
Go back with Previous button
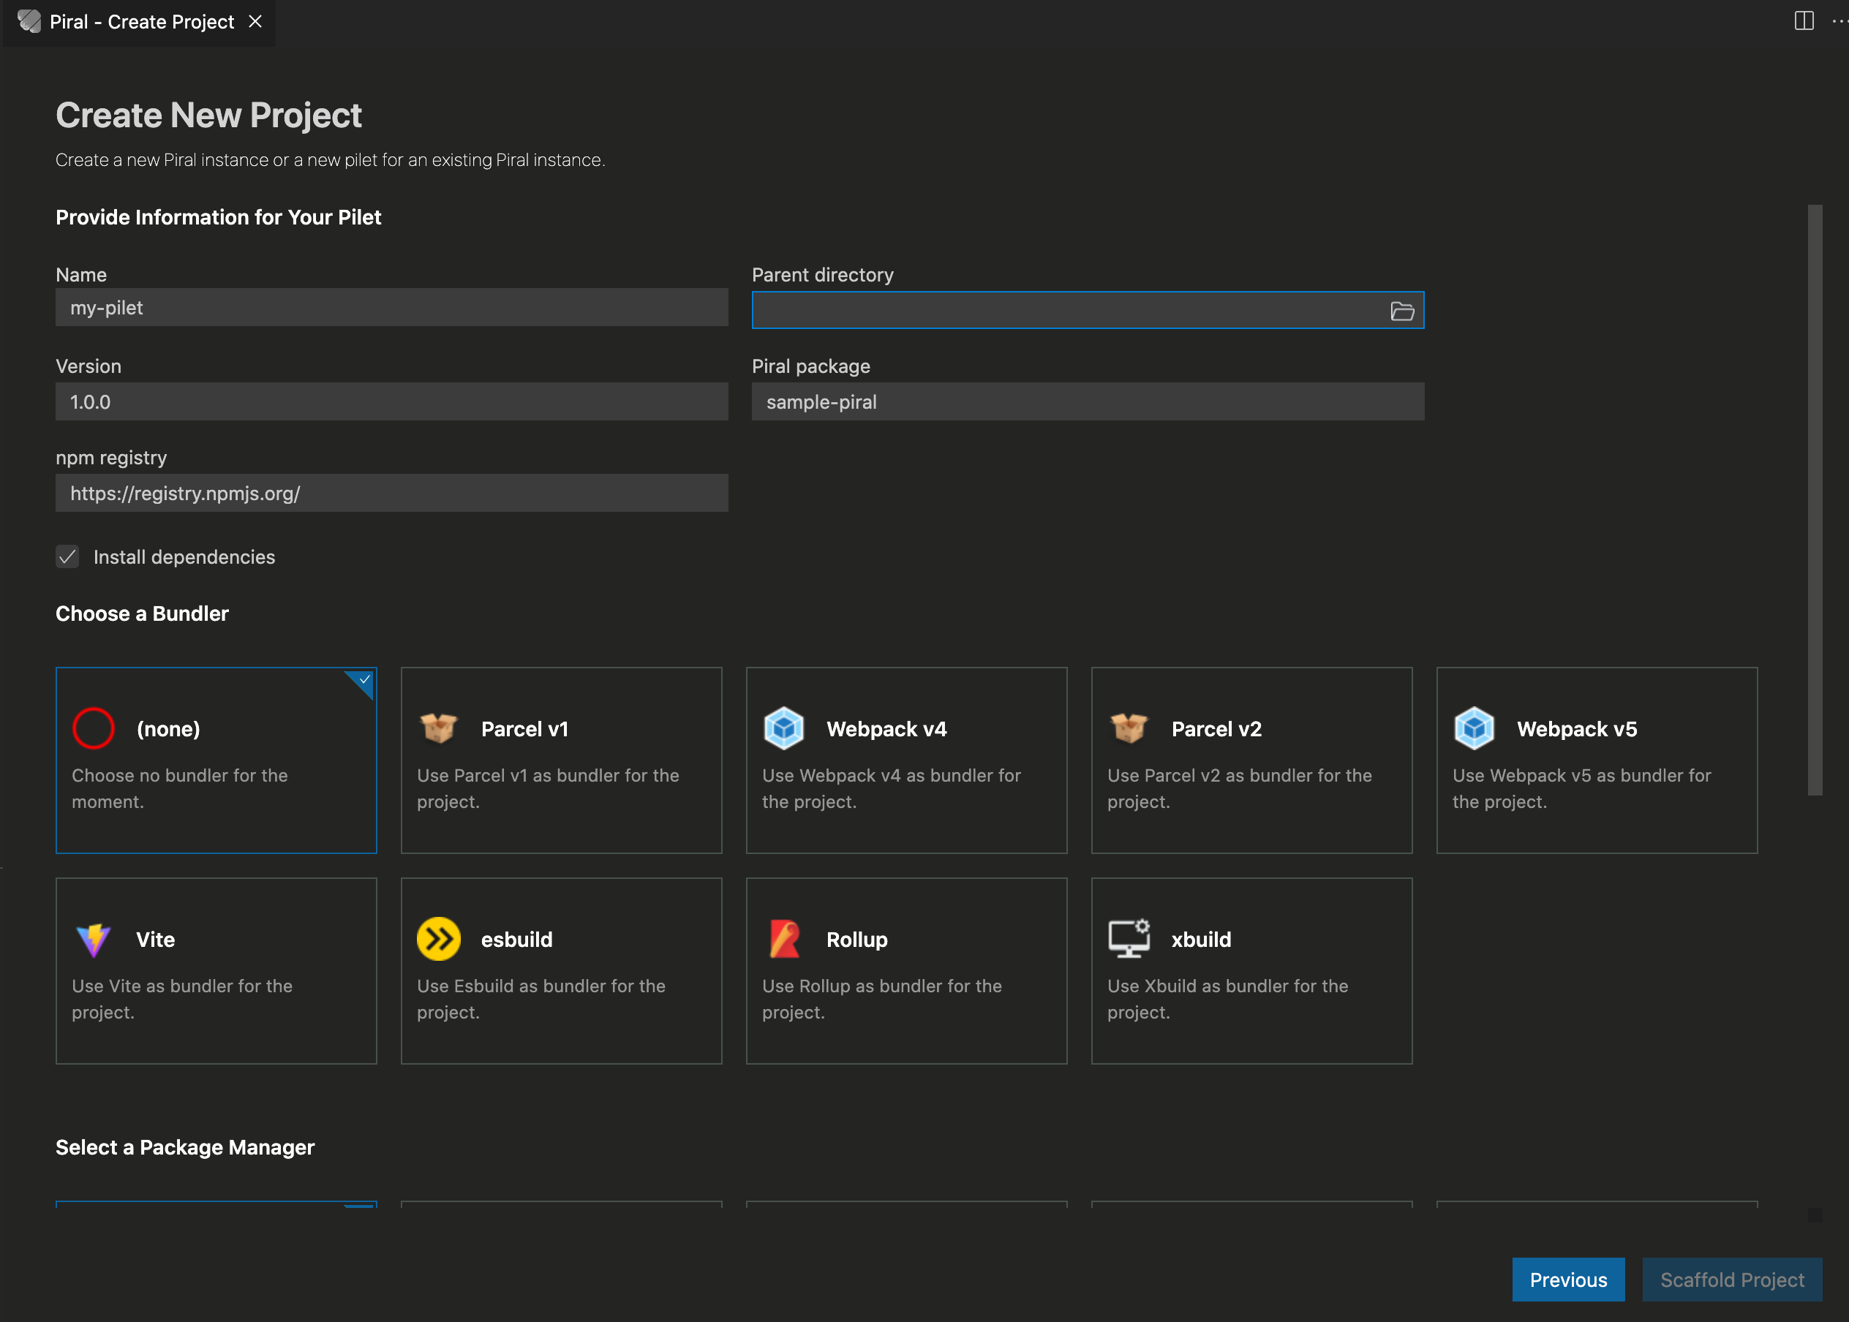[x=1567, y=1279]
